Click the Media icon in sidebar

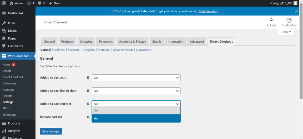[x=4, y=31]
